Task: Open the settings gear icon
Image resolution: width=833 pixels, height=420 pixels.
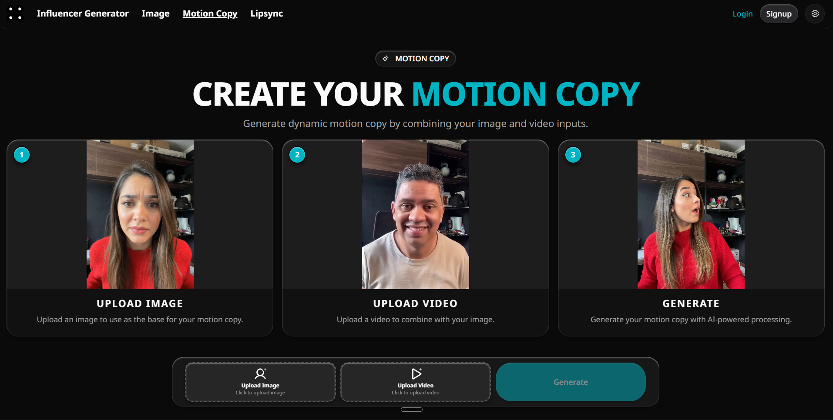Action: point(815,13)
